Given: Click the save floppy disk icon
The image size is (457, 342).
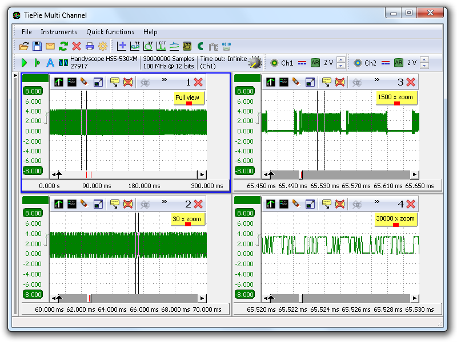Looking at the screenshot, I should (x=37, y=46).
